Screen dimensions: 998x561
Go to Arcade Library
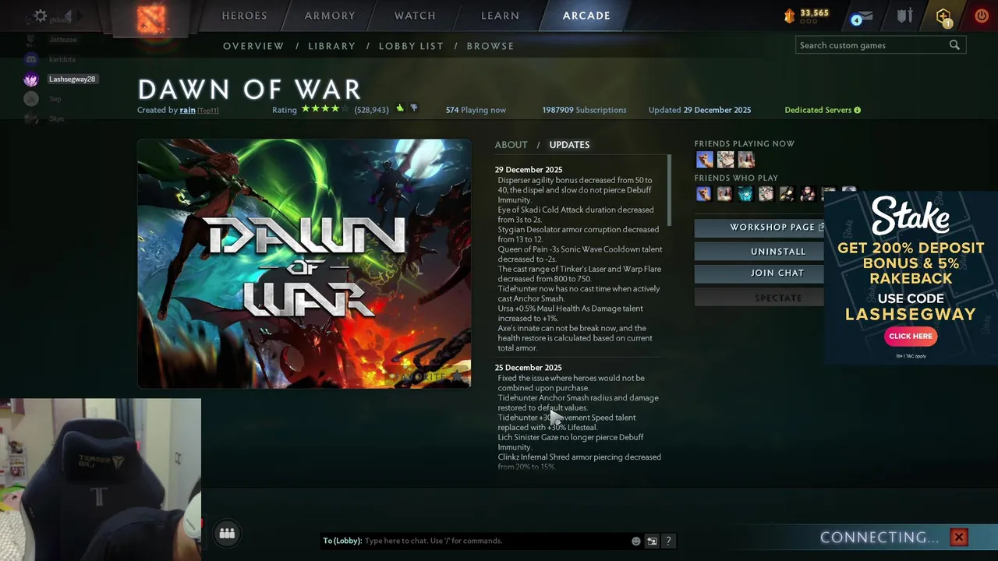coord(331,46)
